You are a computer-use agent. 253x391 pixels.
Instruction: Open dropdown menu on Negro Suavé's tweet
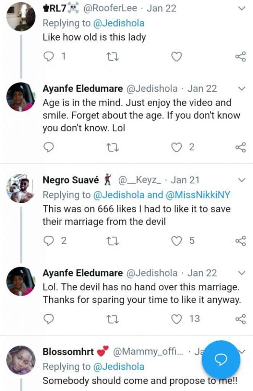242,180
